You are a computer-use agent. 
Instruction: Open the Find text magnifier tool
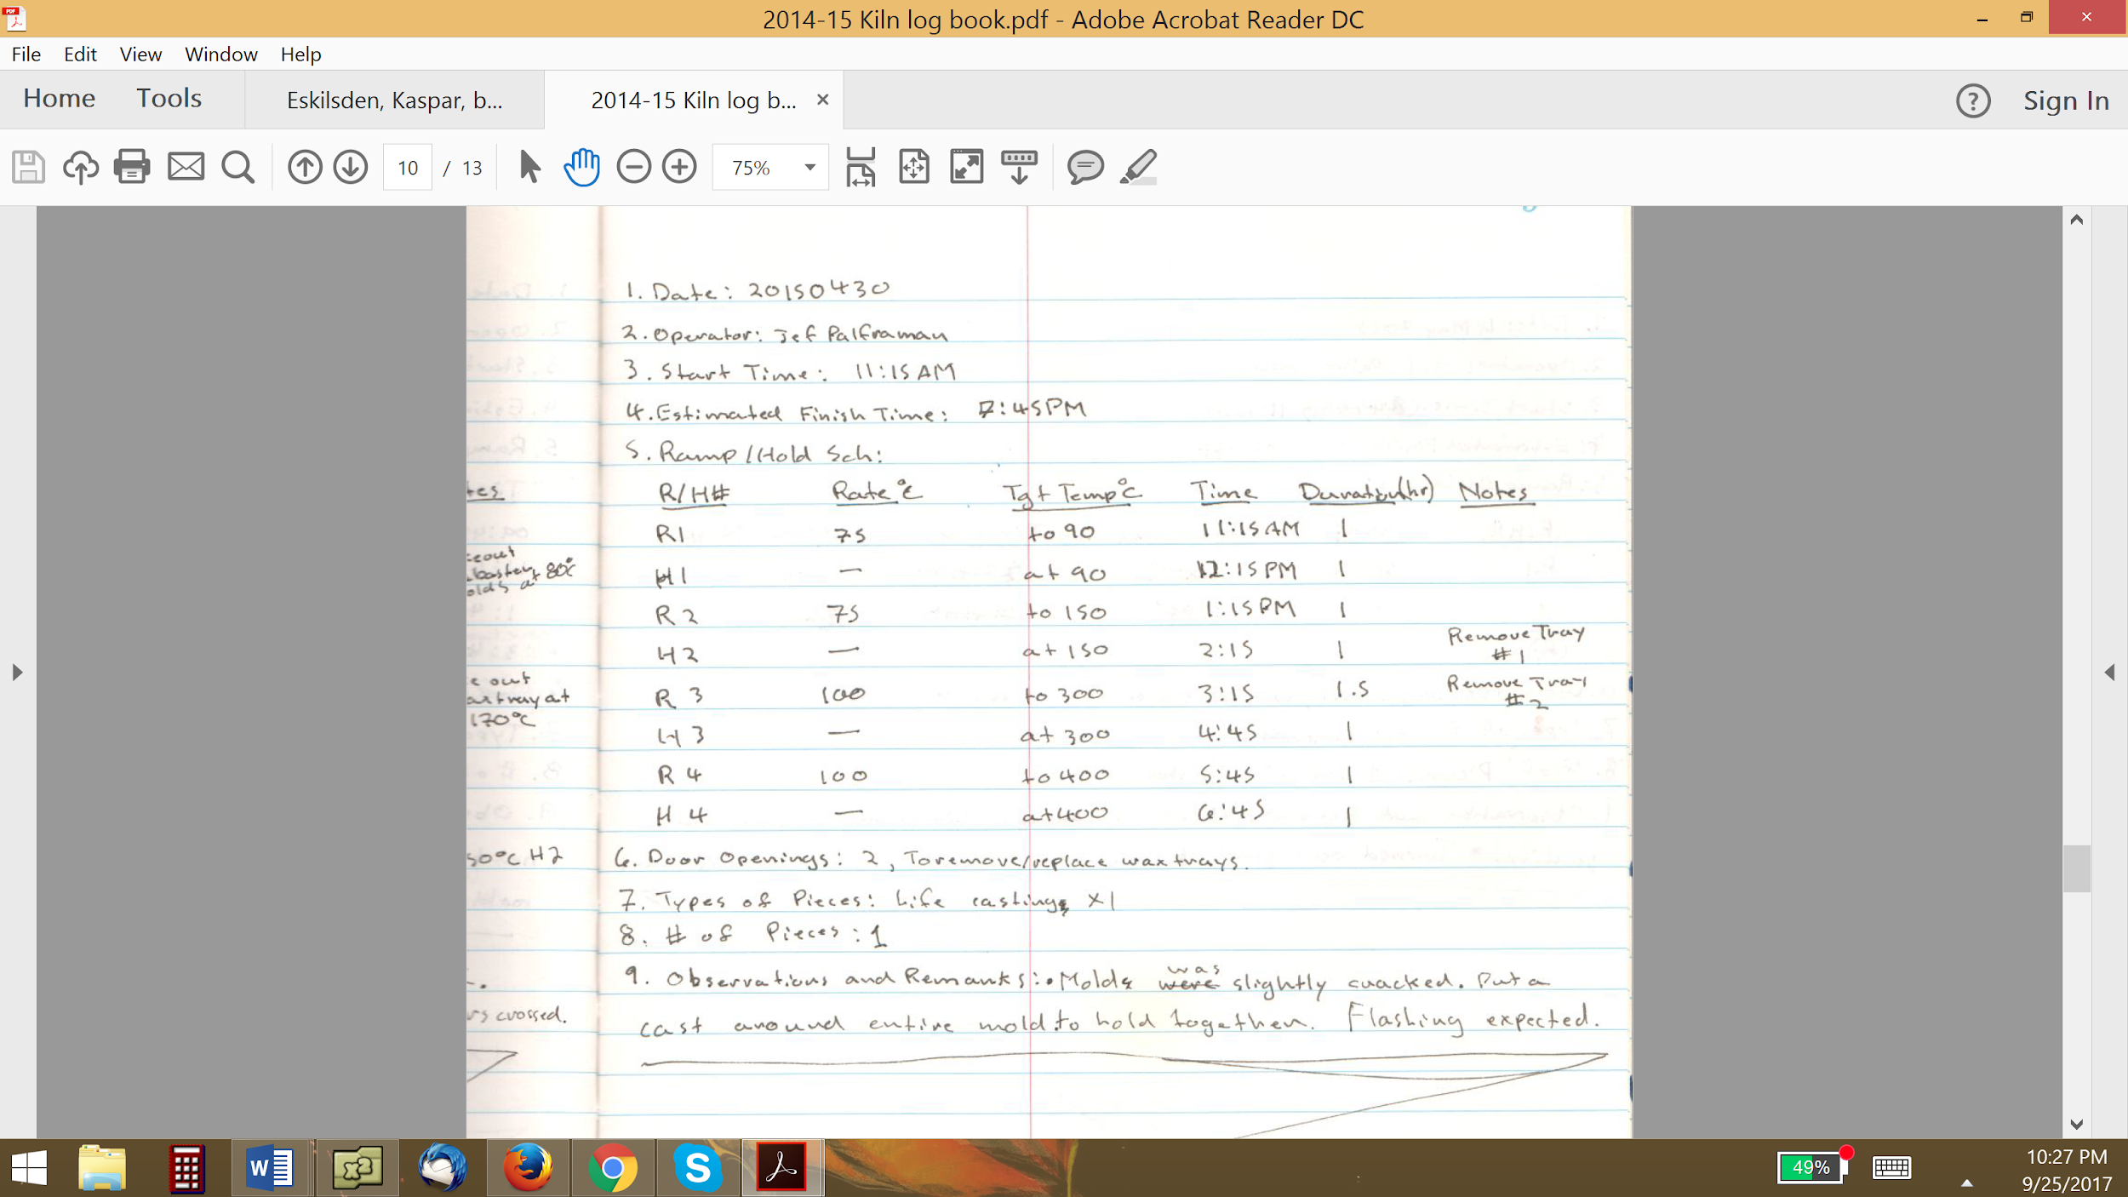pyautogui.click(x=237, y=167)
